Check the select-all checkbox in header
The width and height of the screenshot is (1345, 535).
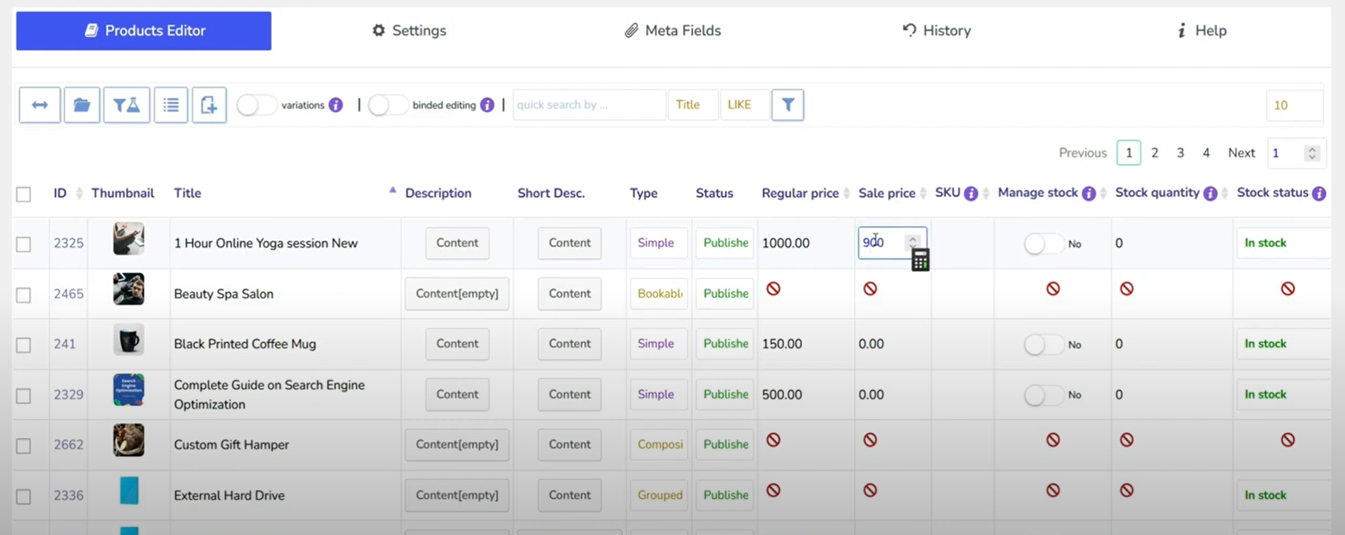point(24,194)
